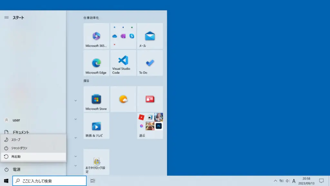Select スリープ from power menu
330x186 pixels.
[34, 139]
